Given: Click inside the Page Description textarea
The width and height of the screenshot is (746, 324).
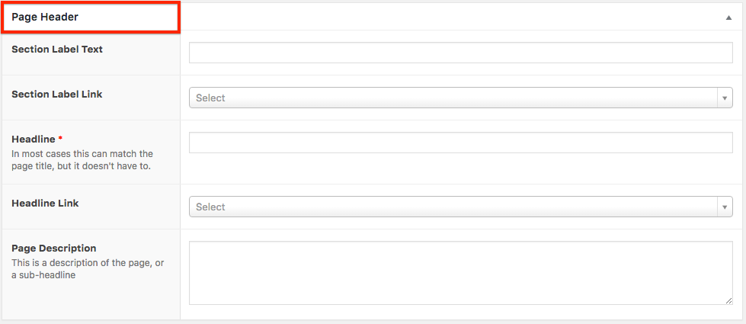Looking at the screenshot, I should 460,273.
